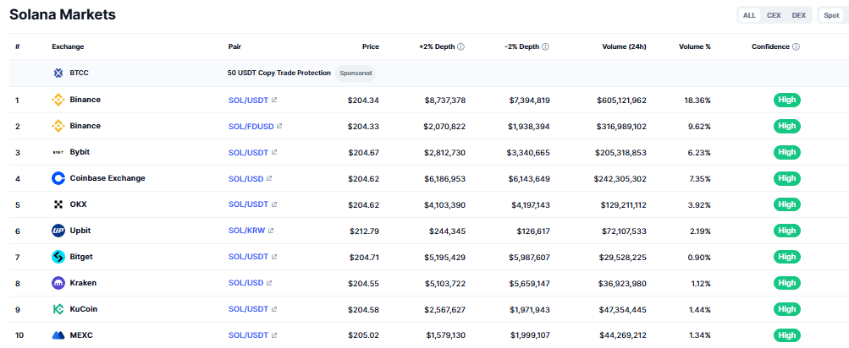Click the +2% Depth info icon
The height and width of the screenshot is (348, 849).
coord(460,46)
